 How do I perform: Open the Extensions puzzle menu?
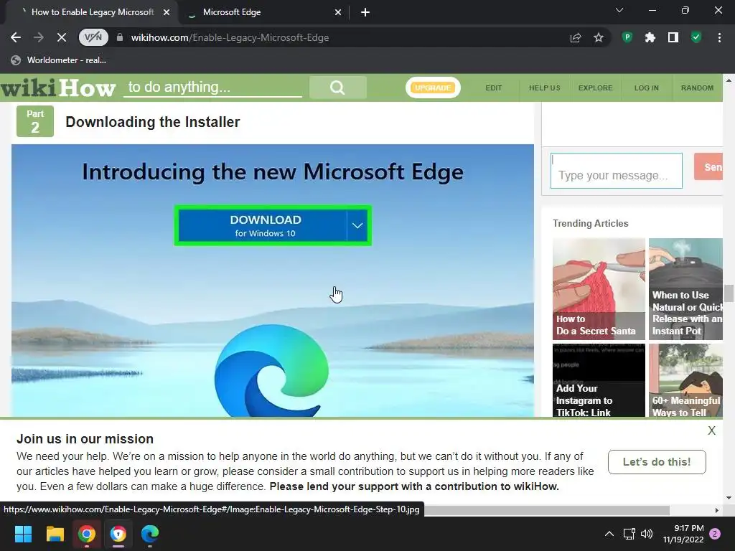point(650,37)
